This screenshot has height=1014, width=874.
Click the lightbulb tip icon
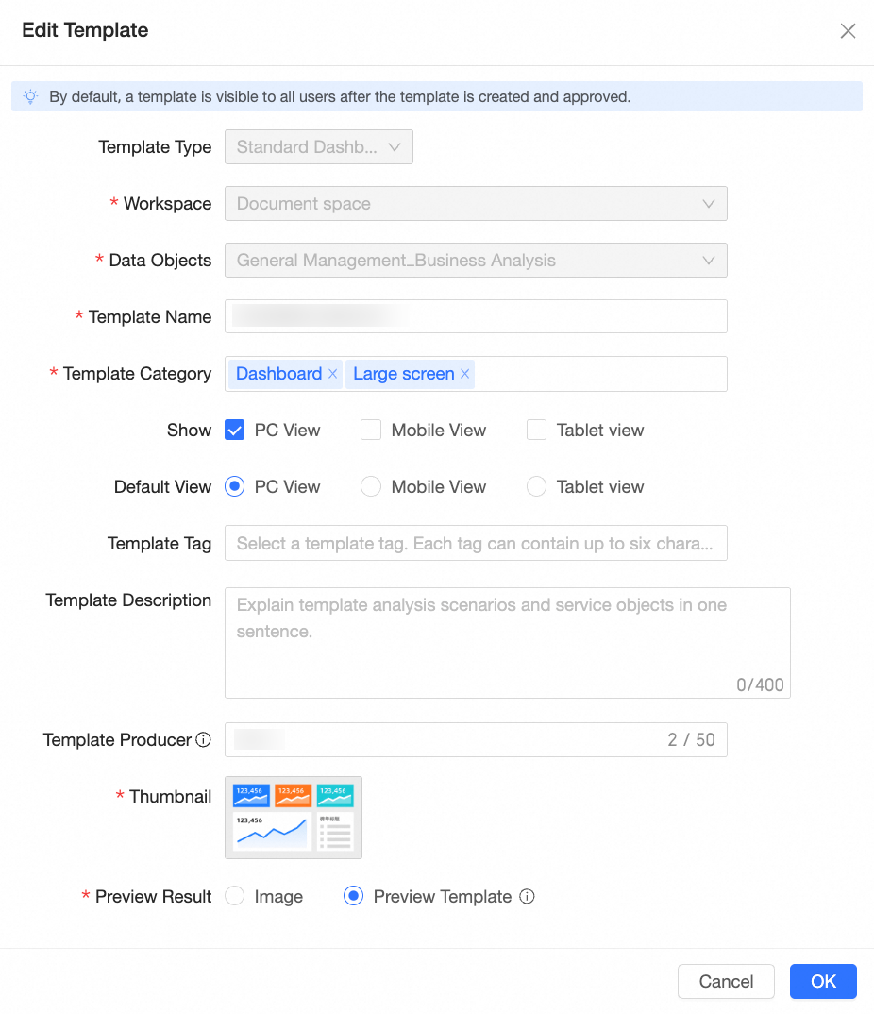click(31, 96)
